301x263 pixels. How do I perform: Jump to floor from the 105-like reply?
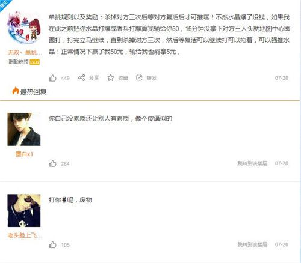252,244
